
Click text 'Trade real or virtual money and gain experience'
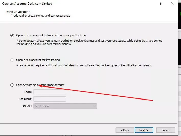click(x=40, y=16)
